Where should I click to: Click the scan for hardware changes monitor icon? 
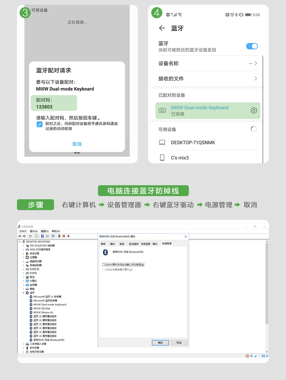(53, 236)
